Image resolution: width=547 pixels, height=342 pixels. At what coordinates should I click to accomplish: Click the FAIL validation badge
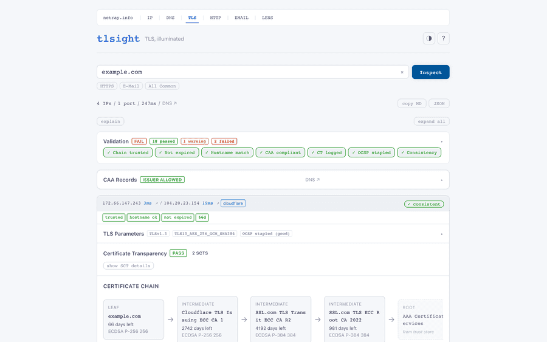(139, 141)
